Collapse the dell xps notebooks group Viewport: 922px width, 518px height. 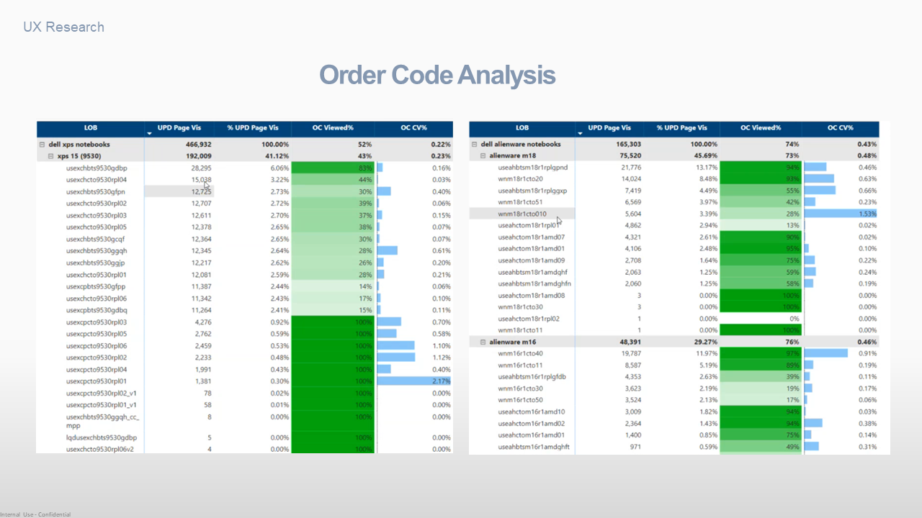pyautogui.click(x=42, y=145)
